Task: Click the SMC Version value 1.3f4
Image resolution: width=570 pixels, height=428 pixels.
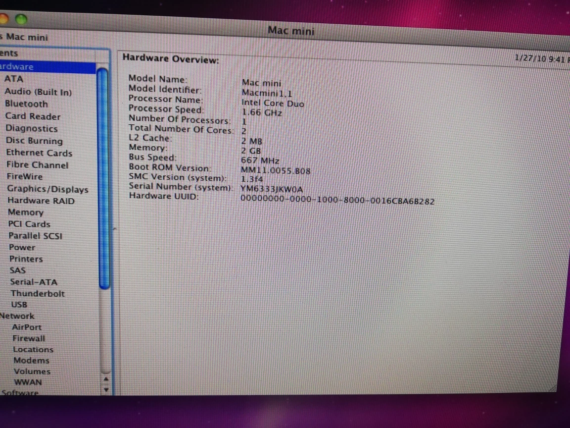Action: click(251, 179)
